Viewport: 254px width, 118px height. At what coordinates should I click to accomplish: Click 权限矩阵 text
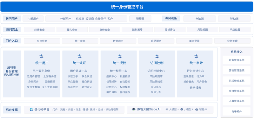tap(111, 82)
